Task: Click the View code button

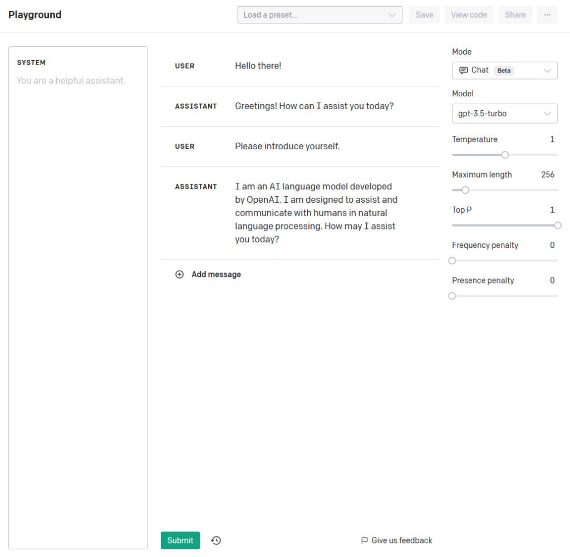Action: click(469, 15)
